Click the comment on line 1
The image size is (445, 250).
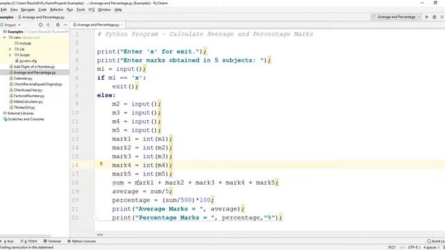[205, 34]
